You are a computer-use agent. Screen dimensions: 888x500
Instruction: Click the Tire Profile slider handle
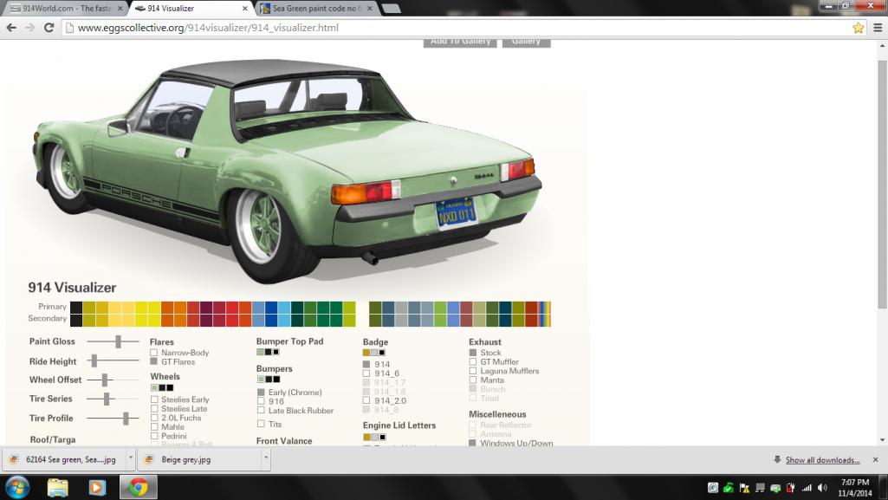[126, 419]
